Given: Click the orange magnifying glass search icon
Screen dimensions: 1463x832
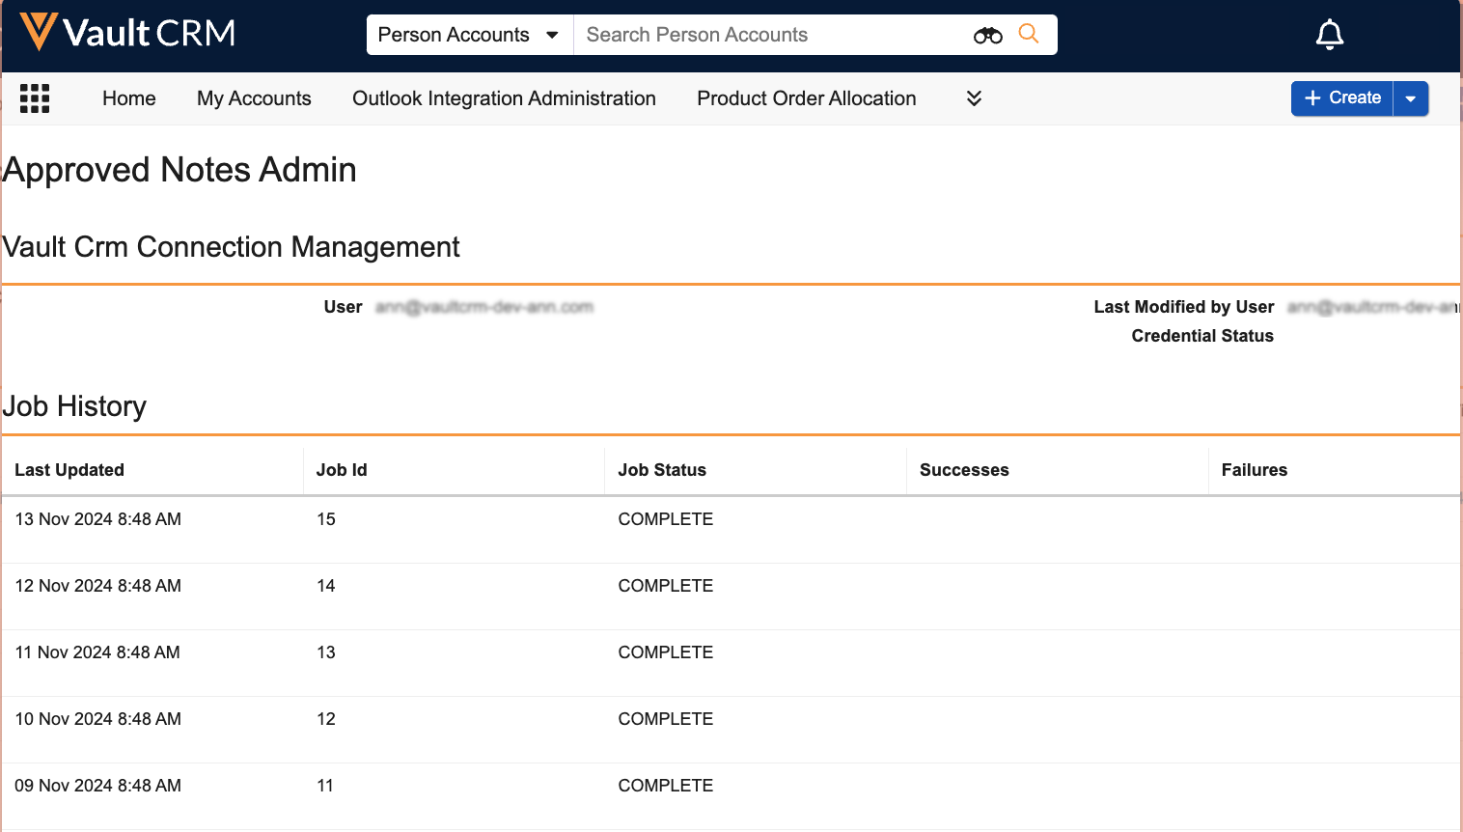Looking at the screenshot, I should [x=1029, y=34].
